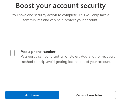Viewport: 121px width, 102px height.
Task: Choose Remind me later
Action: 89,95
